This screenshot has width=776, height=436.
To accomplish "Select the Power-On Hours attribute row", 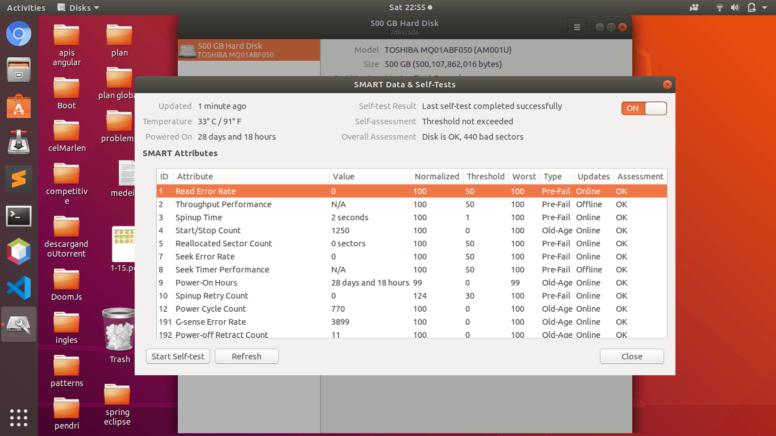I will click(x=206, y=283).
